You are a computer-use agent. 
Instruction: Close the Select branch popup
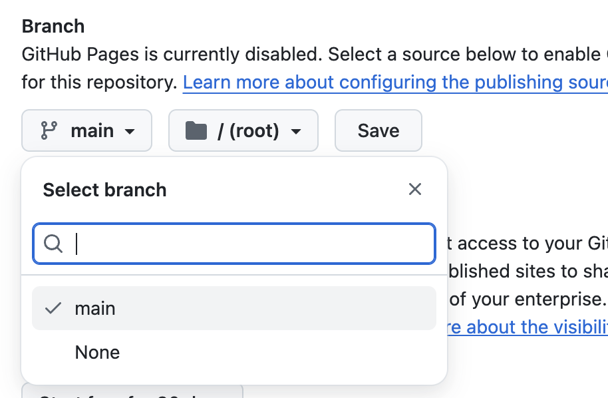415,190
